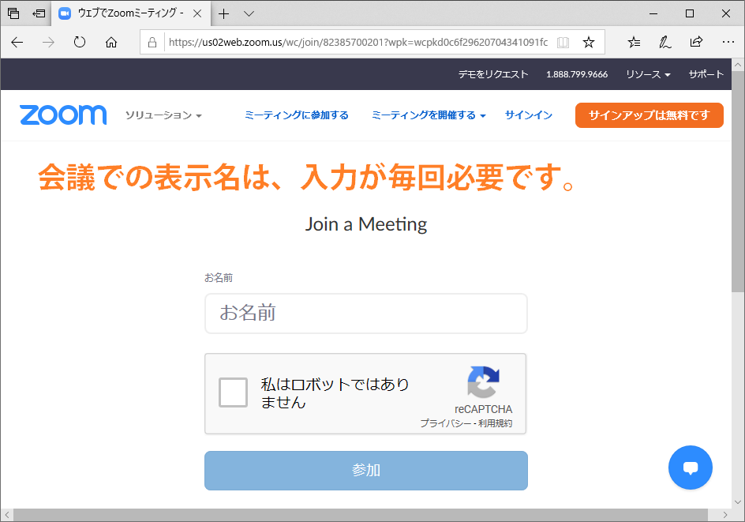Open the tab list chevron next to new tab
745x522 pixels.
(x=249, y=13)
